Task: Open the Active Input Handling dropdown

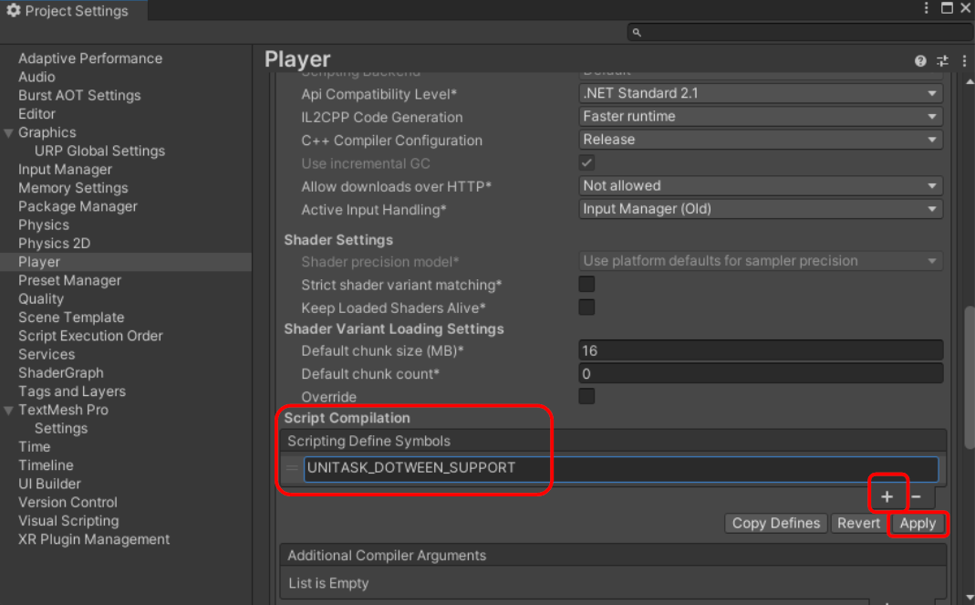Action: pos(760,208)
